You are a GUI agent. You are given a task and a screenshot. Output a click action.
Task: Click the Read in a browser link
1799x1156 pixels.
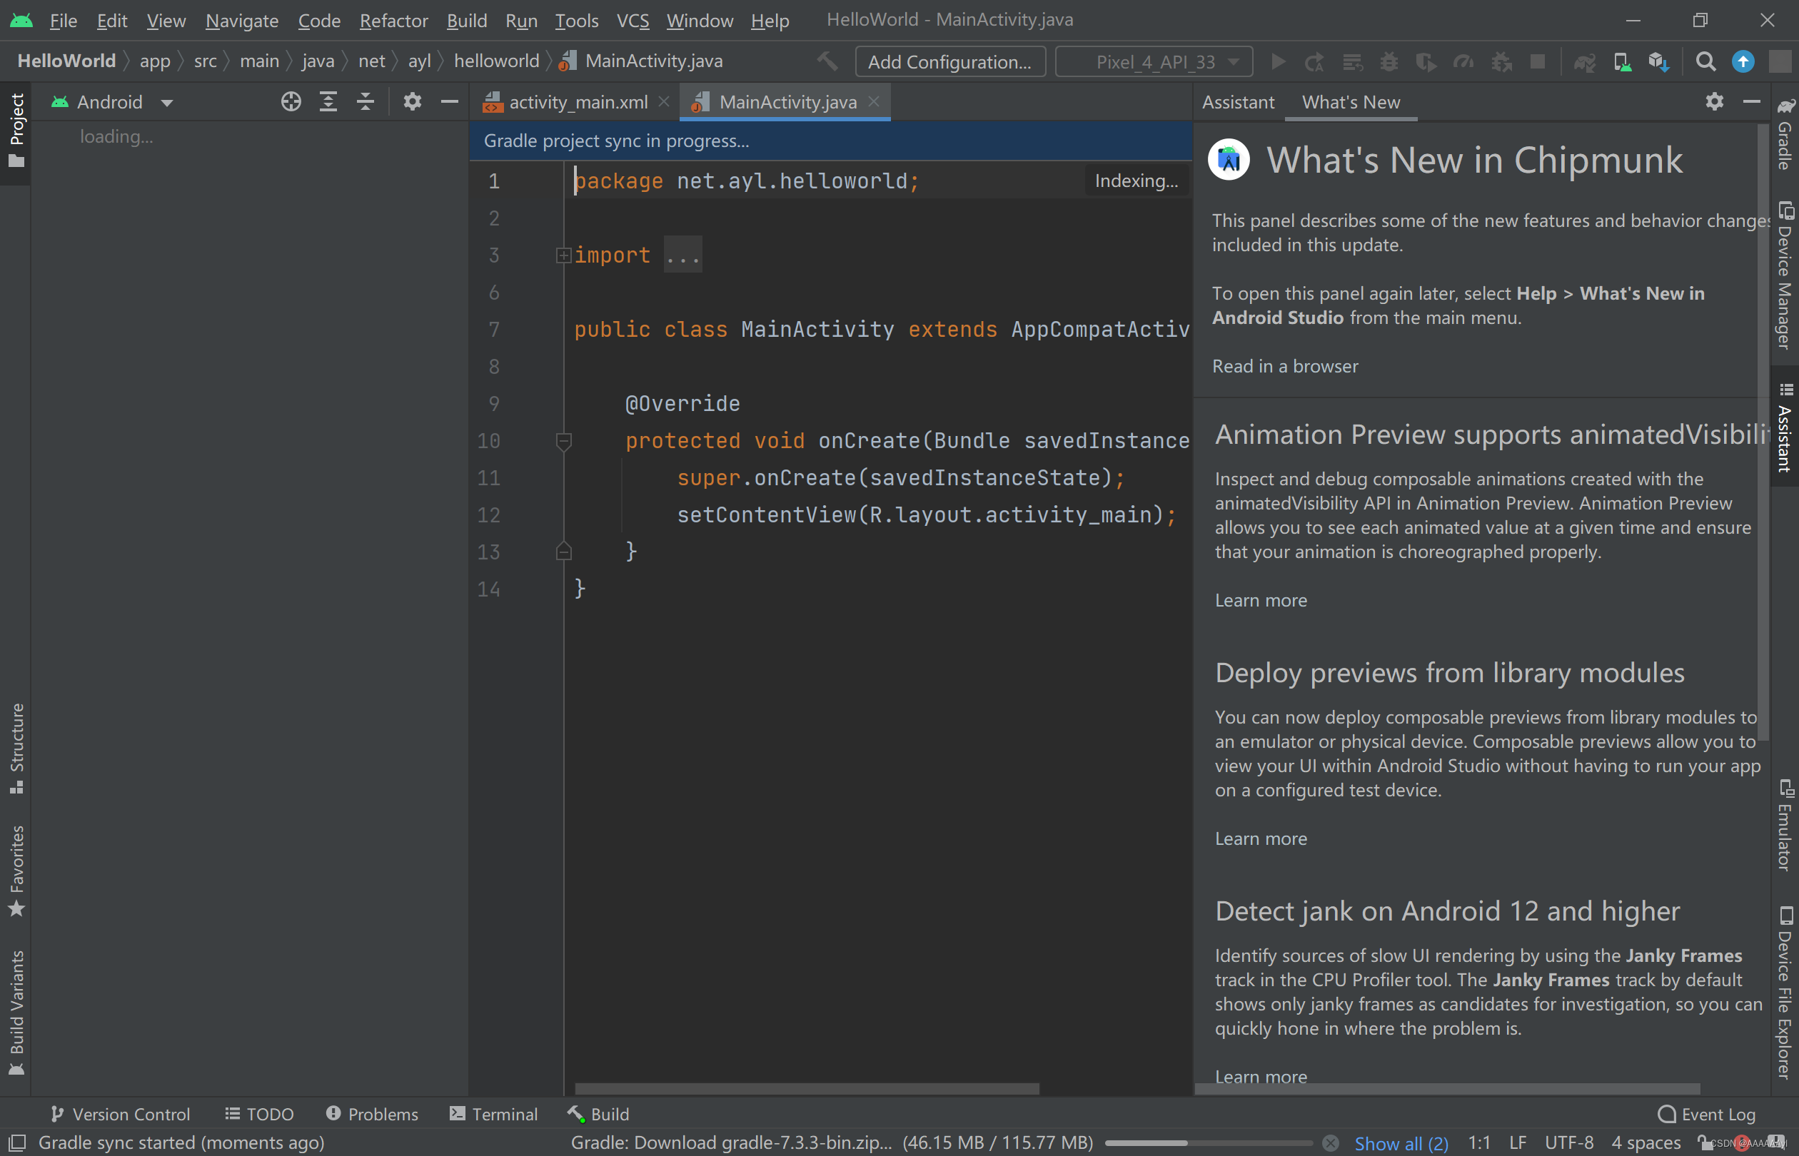(1285, 366)
